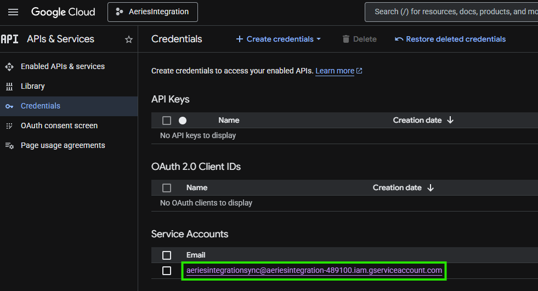Click the API Keys section heading

click(171, 99)
